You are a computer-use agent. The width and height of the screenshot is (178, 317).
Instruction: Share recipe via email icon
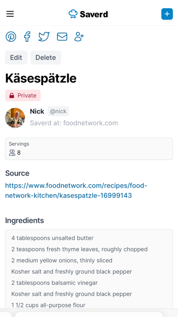pyautogui.click(x=62, y=37)
